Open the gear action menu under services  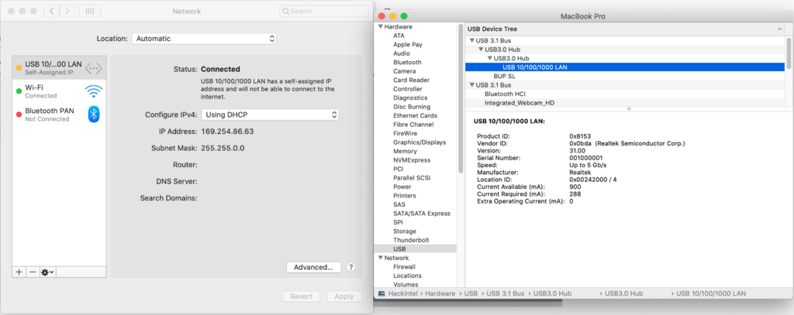(x=47, y=272)
